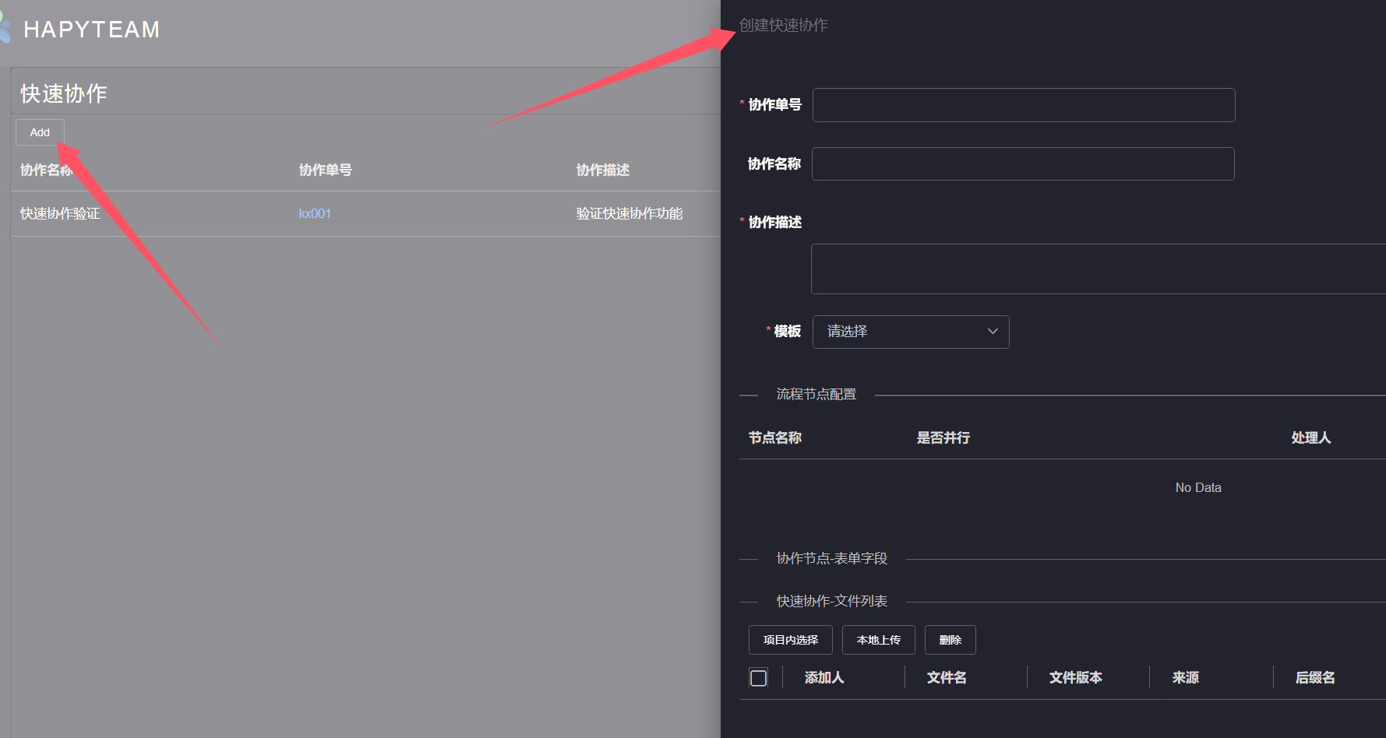Open the 模板 请选择 dropdown

point(911,332)
